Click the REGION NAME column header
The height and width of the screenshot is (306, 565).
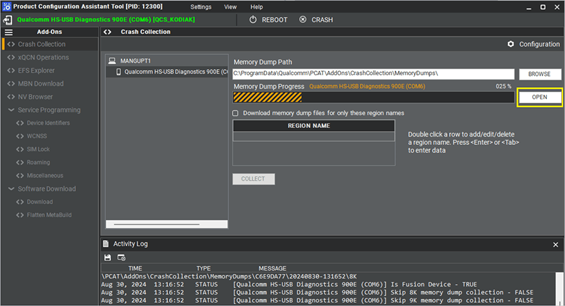point(314,125)
